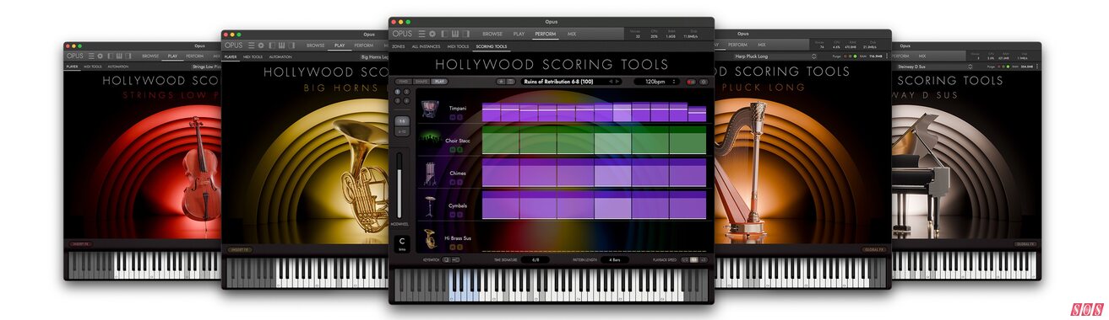1109x320 pixels.
Task: Switch to Scoring Tools tab
Action: 492,46
